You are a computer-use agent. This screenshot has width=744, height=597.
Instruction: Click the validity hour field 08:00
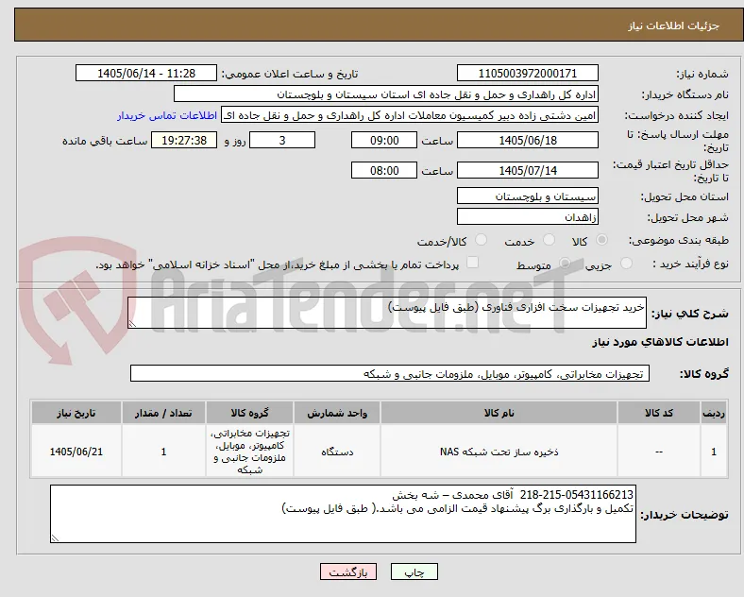click(x=384, y=170)
